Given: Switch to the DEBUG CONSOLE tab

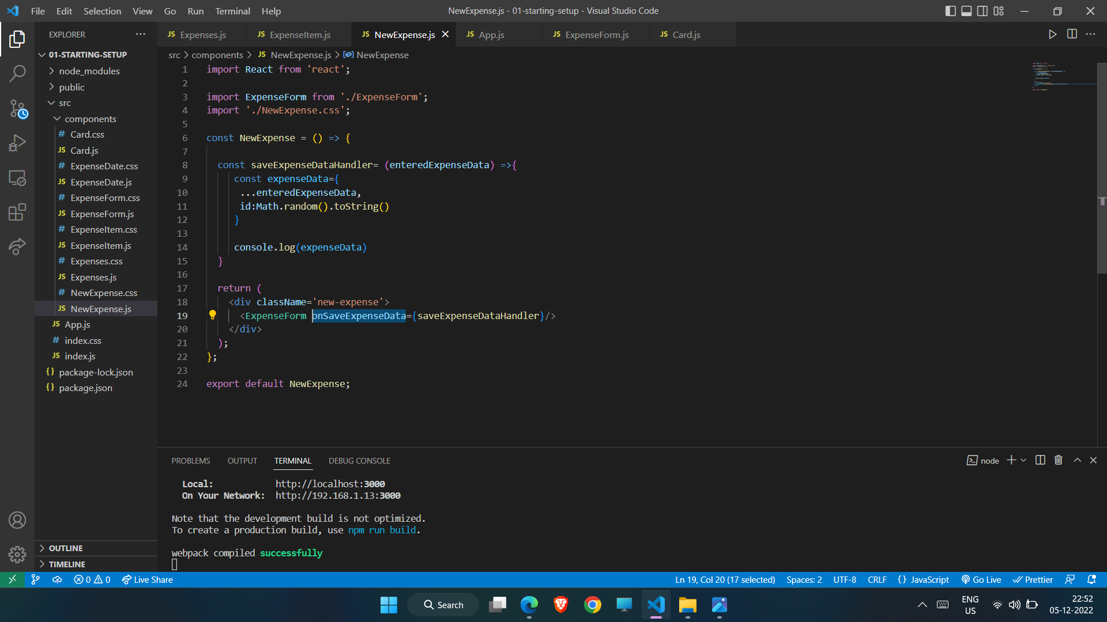Looking at the screenshot, I should tap(359, 461).
